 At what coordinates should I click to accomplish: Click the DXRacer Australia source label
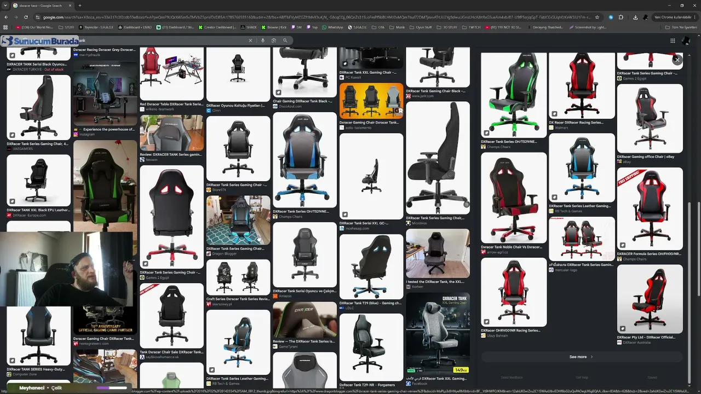tap(636, 343)
